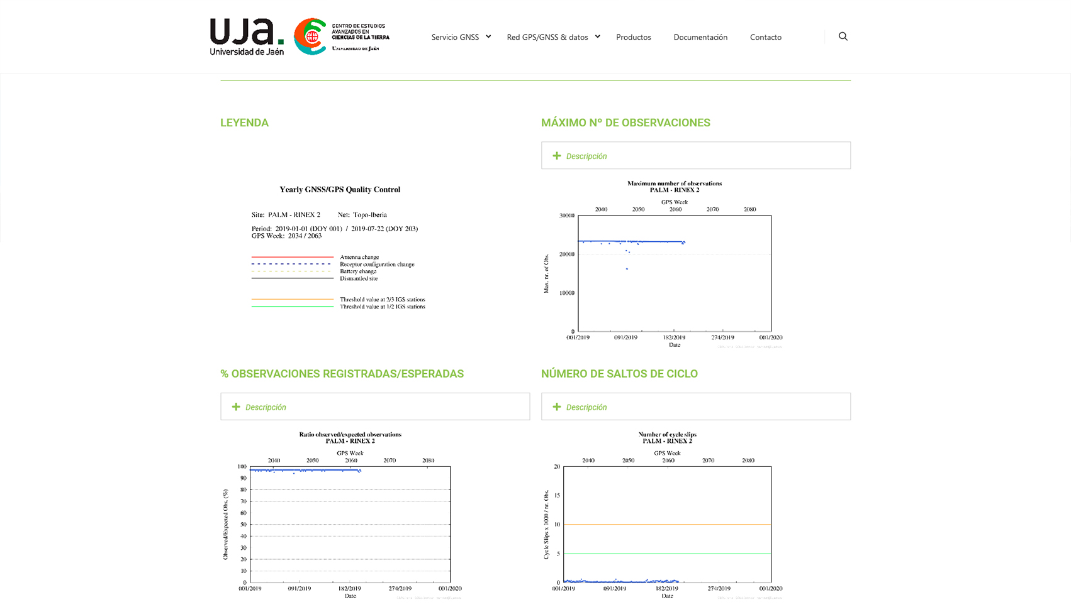Screen dimensions: 1071x607
Task: Click the search magnifier icon
Action: (843, 36)
